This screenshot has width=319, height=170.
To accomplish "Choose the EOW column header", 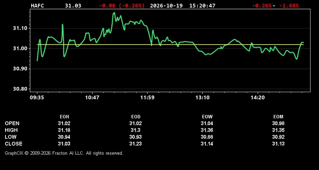I will pyautogui.click(x=207, y=117).
